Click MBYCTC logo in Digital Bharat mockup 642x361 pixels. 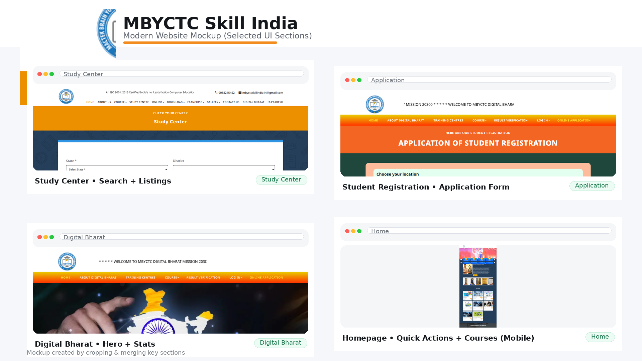[67, 261]
